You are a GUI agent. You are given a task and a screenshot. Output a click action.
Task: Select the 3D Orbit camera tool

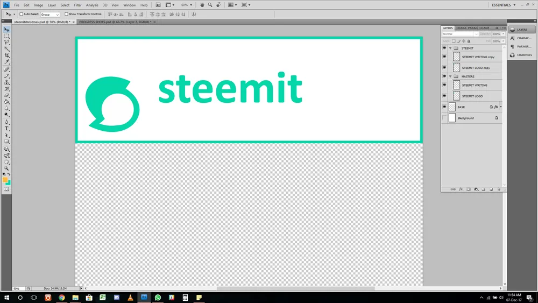(x=6, y=156)
